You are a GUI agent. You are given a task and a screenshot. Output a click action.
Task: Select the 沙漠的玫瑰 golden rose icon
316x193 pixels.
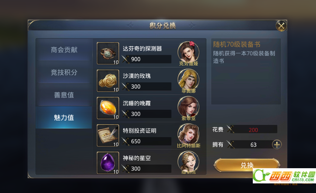tap(108, 81)
